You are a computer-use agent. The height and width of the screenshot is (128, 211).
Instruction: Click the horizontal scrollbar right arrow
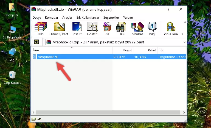click(184, 112)
